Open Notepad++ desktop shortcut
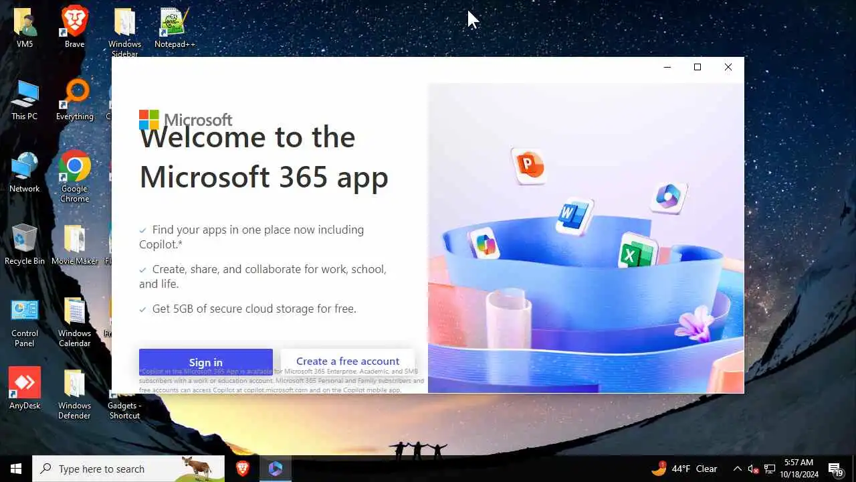The width and height of the screenshot is (856, 482). point(175,28)
